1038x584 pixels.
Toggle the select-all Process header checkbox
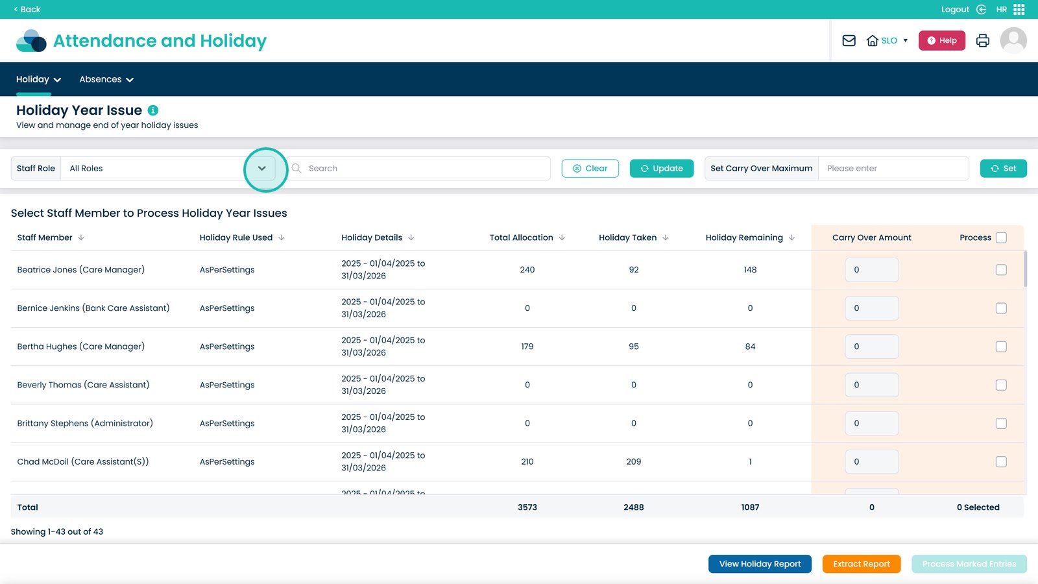point(1001,237)
